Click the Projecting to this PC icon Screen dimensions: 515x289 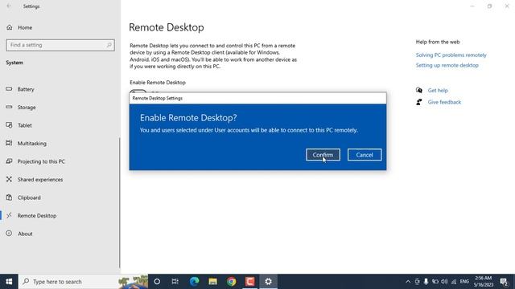click(9, 161)
